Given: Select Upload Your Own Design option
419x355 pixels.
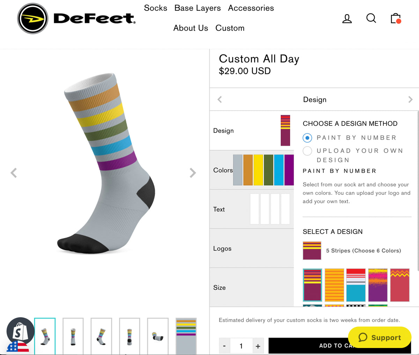Looking at the screenshot, I should 307,151.
